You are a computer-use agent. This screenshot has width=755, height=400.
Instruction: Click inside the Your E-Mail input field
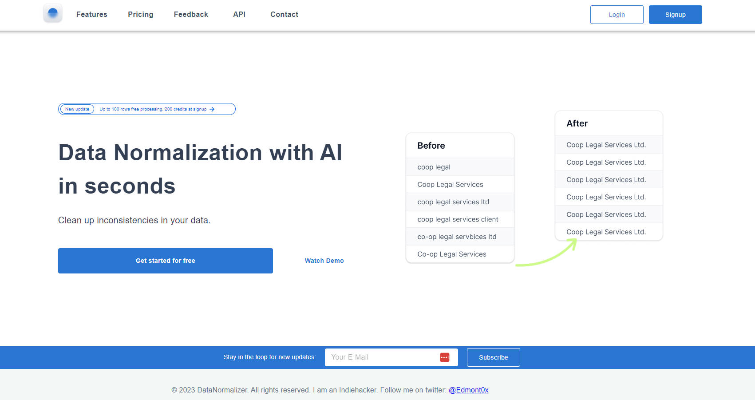[x=382, y=357]
